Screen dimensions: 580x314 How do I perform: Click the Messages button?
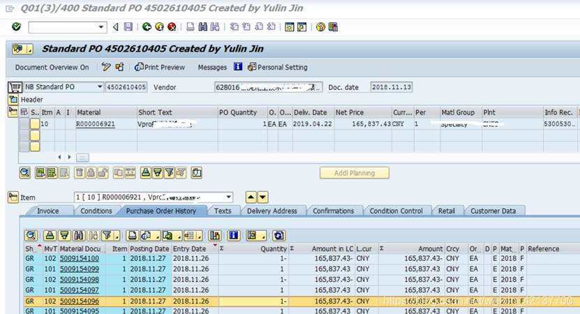(212, 67)
